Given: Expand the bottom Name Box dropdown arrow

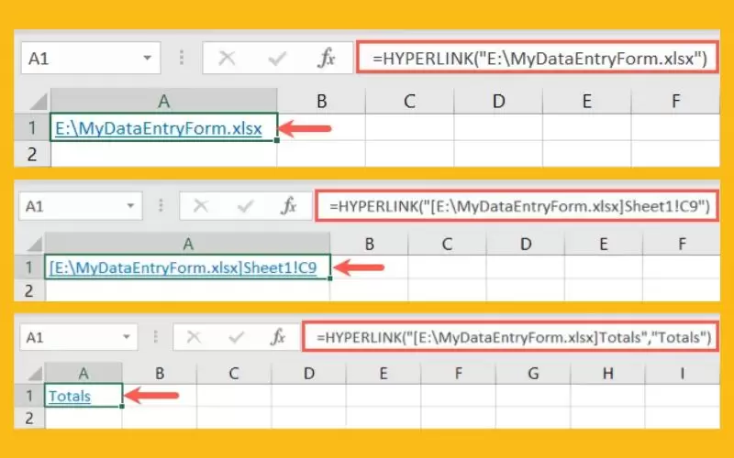Looking at the screenshot, I should pyautogui.click(x=127, y=337).
